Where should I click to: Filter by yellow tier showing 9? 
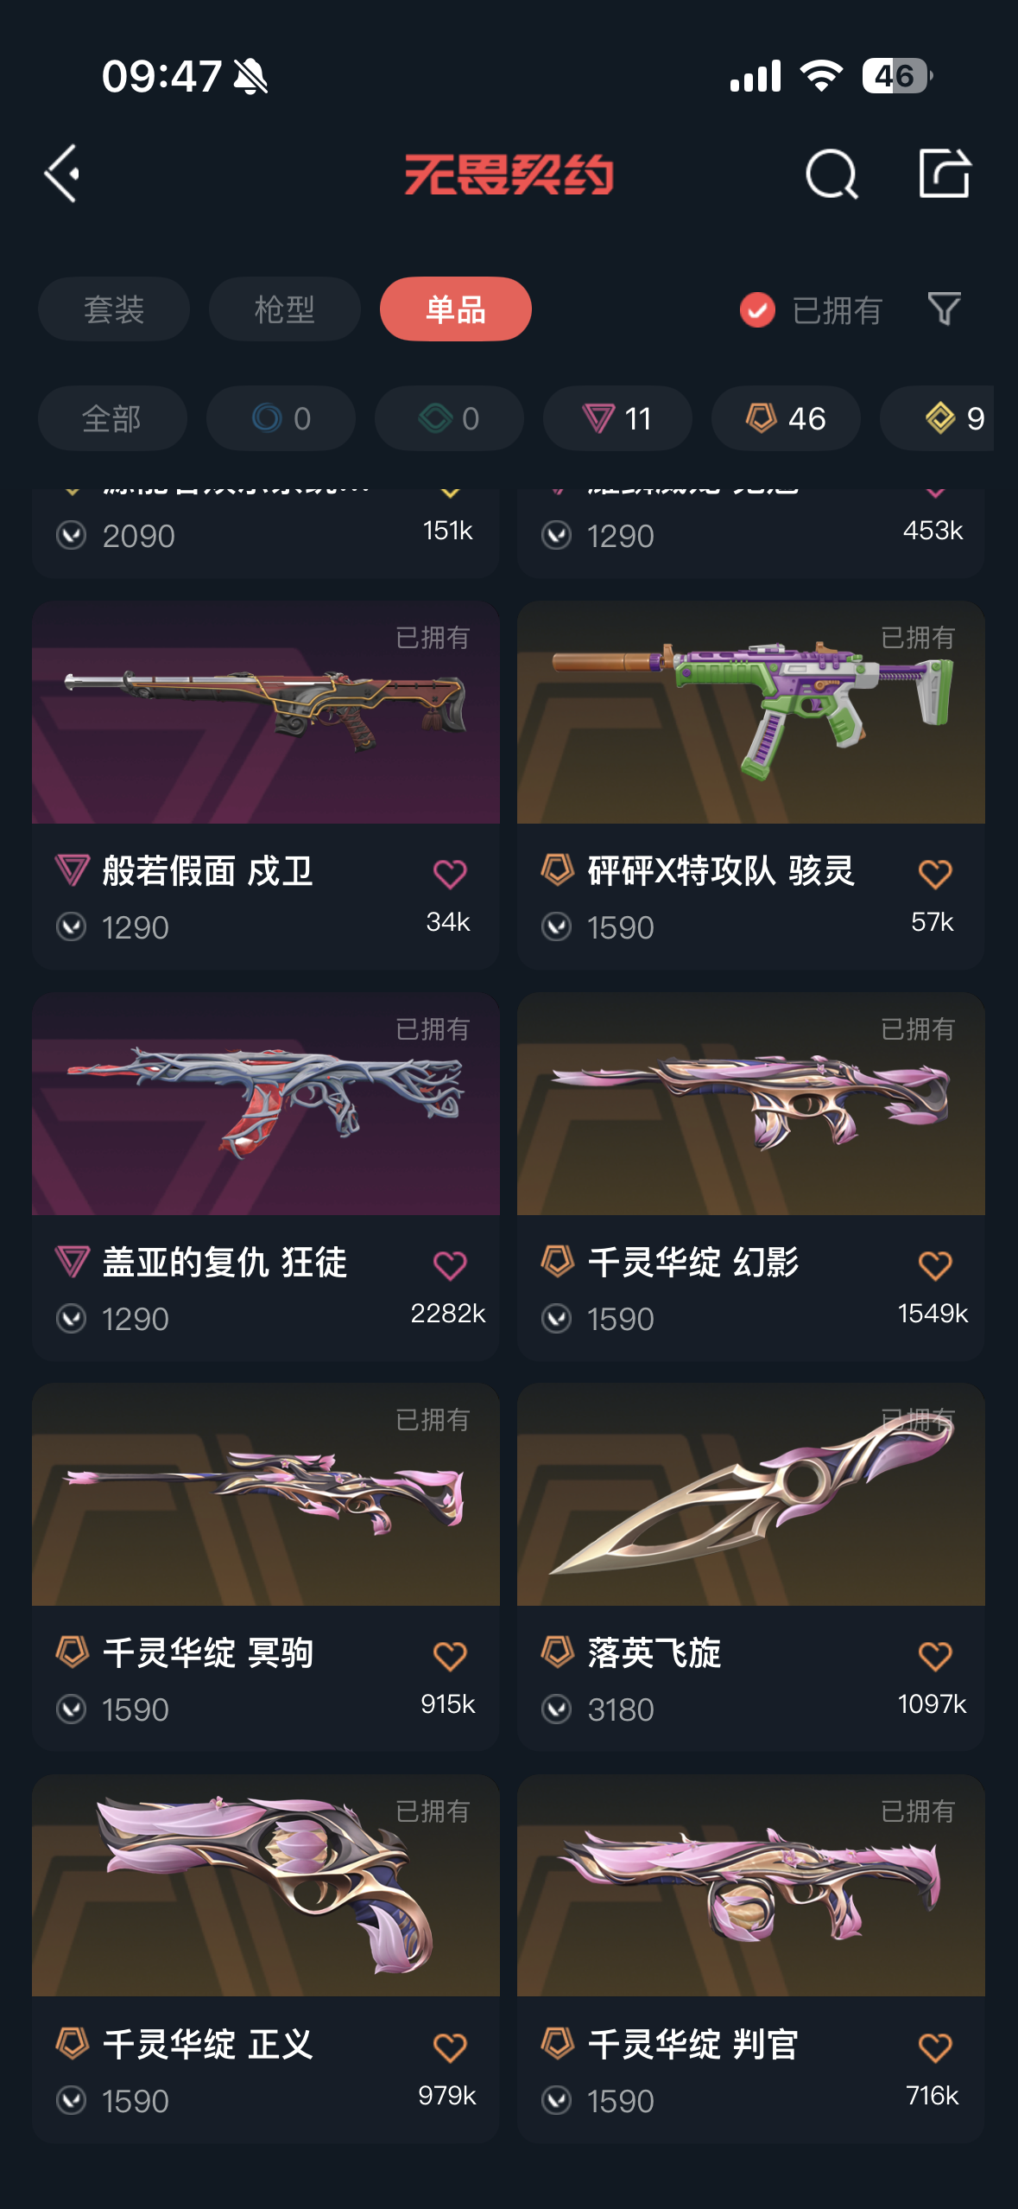coord(938,418)
